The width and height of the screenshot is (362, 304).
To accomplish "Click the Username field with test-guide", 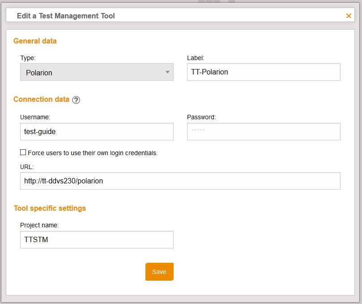I will click(x=97, y=132).
